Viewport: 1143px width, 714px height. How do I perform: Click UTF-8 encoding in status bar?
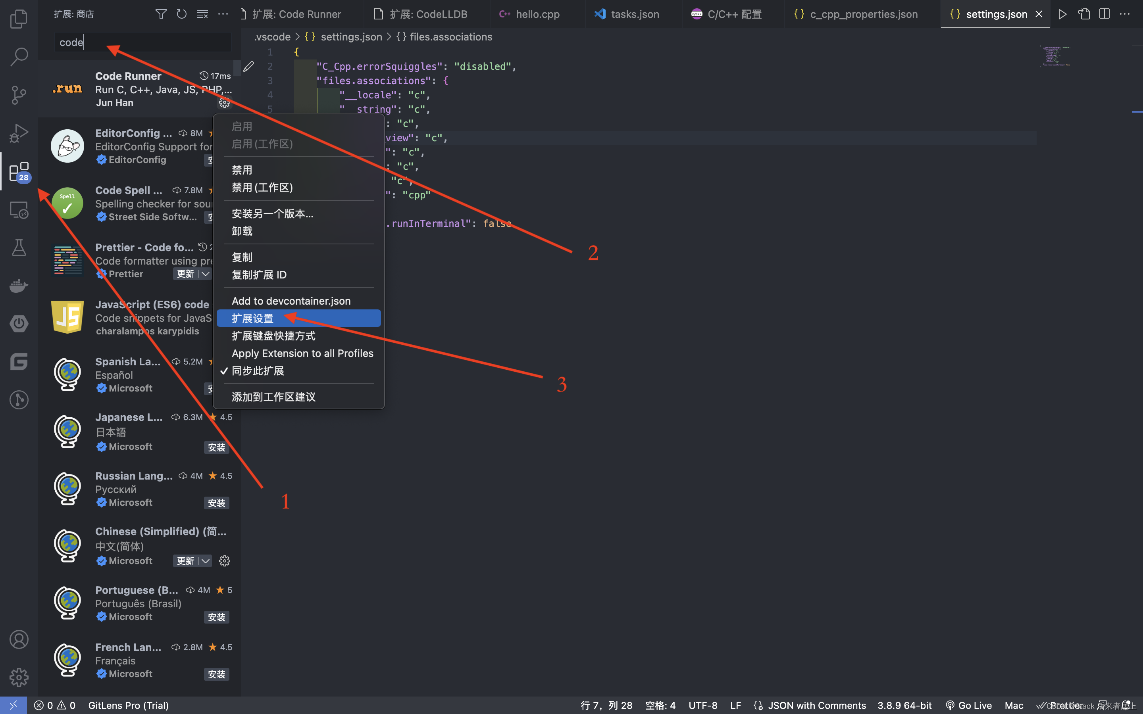pyautogui.click(x=703, y=705)
